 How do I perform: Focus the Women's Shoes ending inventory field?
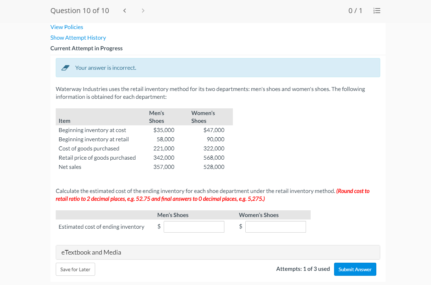tap(275, 227)
